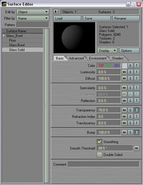Open the Transparency texture editor T button
The image size is (143, 185).
[137, 110]
